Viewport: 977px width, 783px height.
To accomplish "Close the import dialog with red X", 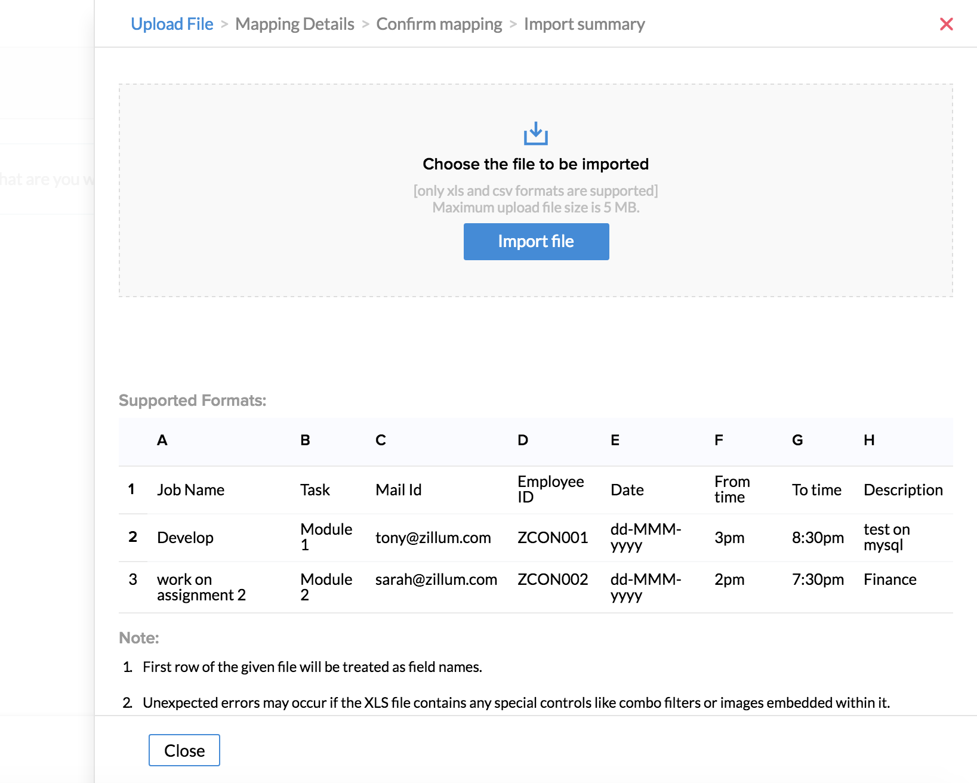I will pyautogui.click(x=946, y=24).
